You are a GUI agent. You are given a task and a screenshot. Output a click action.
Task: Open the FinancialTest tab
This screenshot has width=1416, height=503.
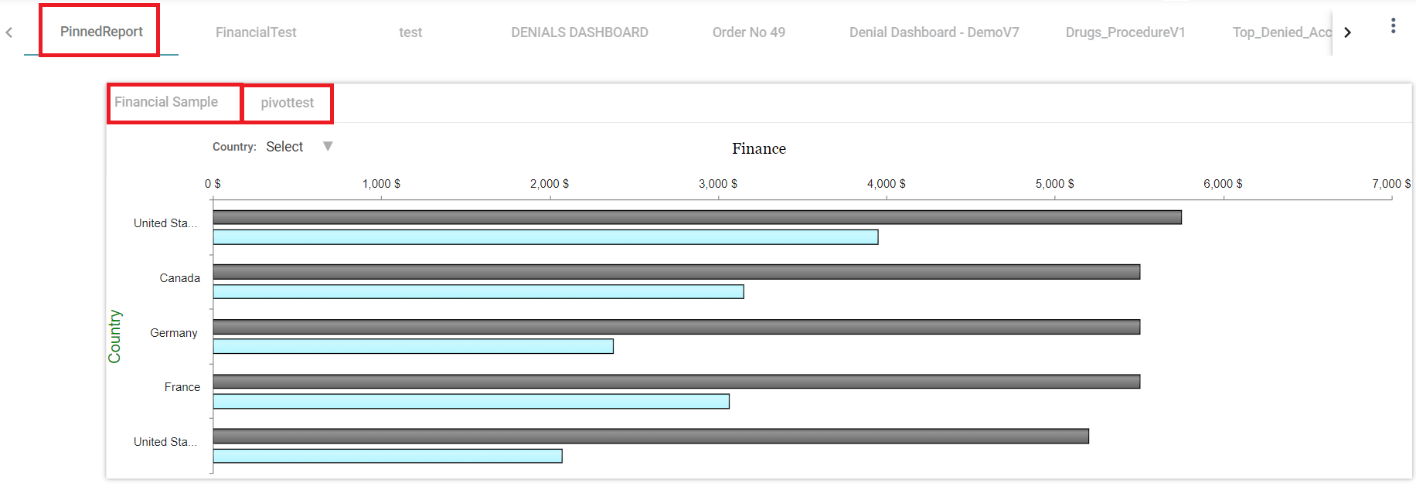pyautogui.click(x=256, y=32)
